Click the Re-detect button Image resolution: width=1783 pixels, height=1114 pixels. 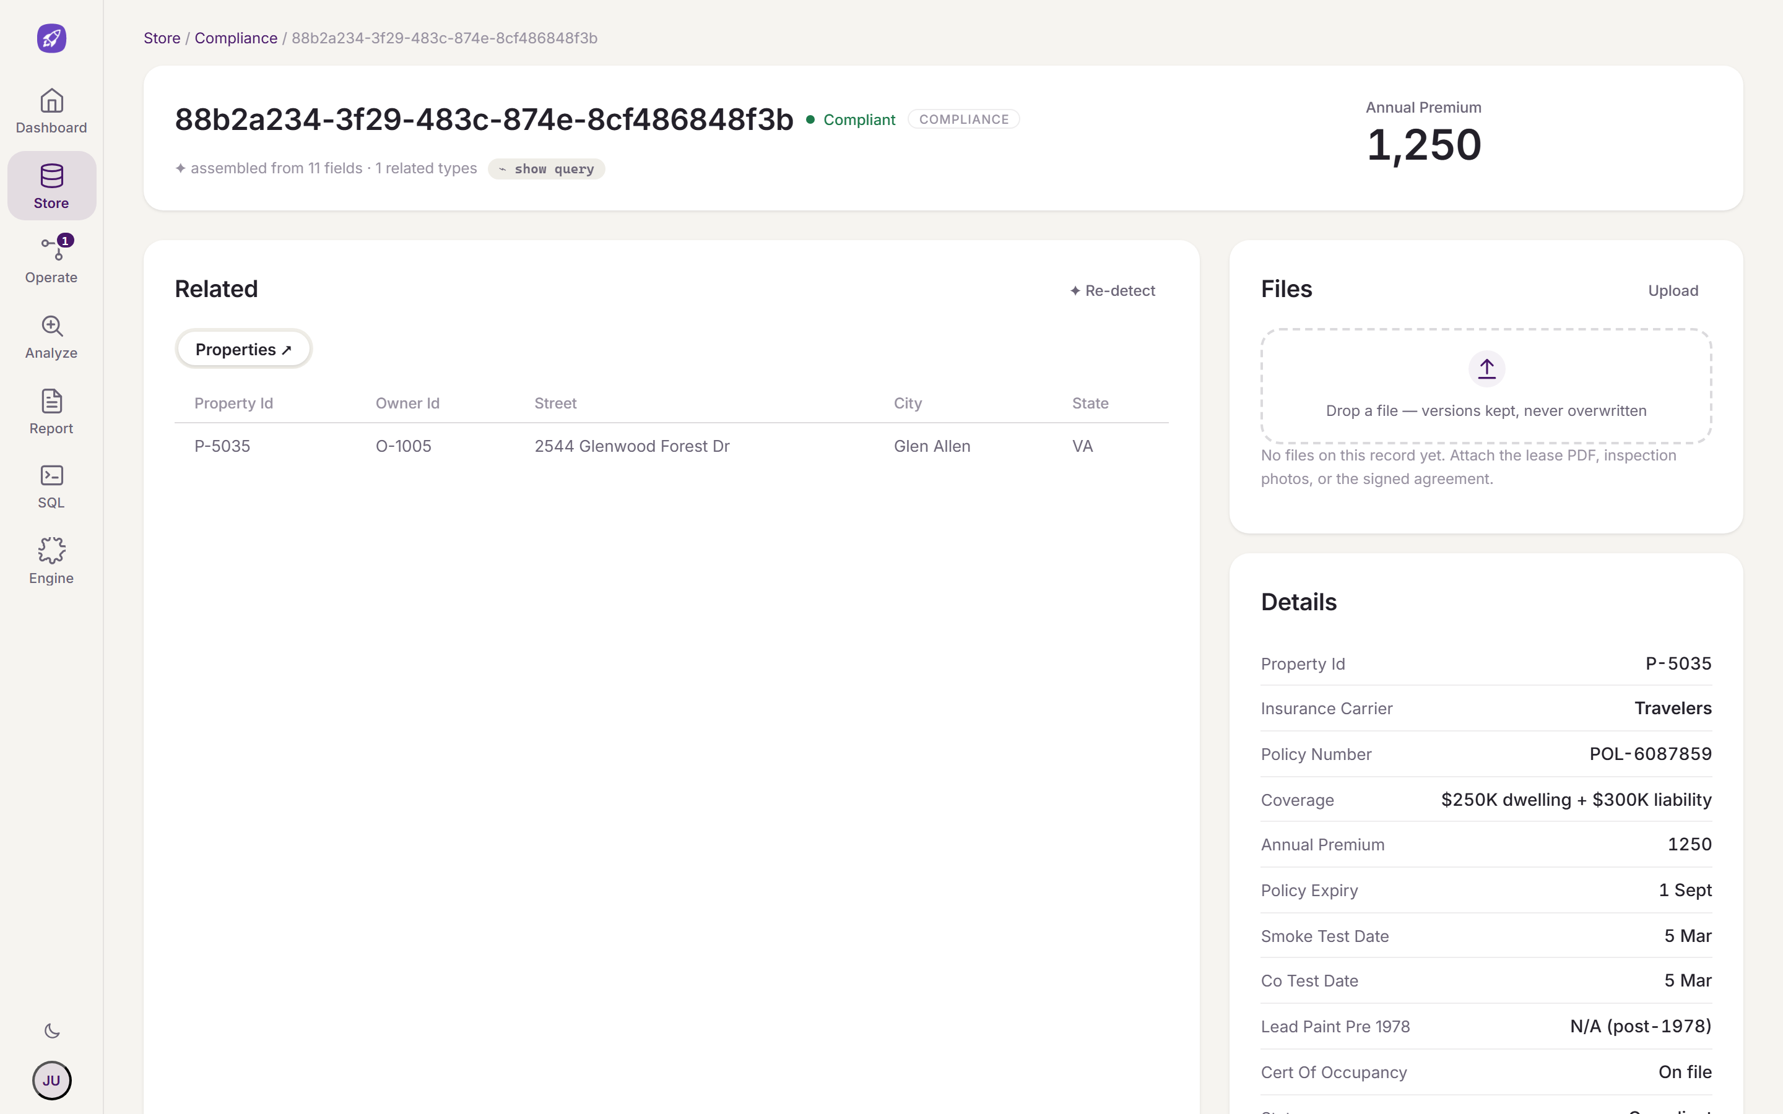click(1113, 290)
